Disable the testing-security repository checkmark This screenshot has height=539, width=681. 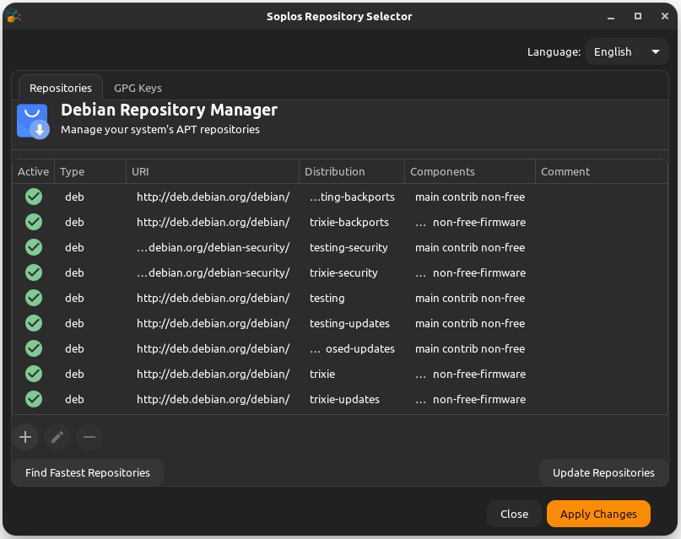tap(33, 247)
